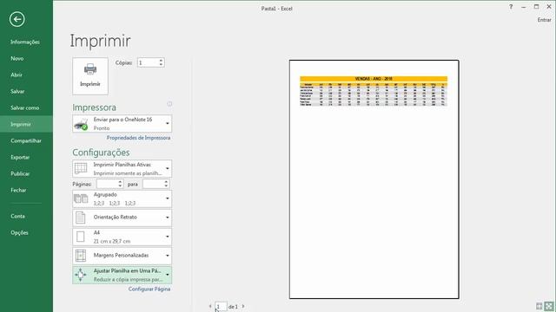
Task: Click the current page number box
Action: (x=221, y=306)
